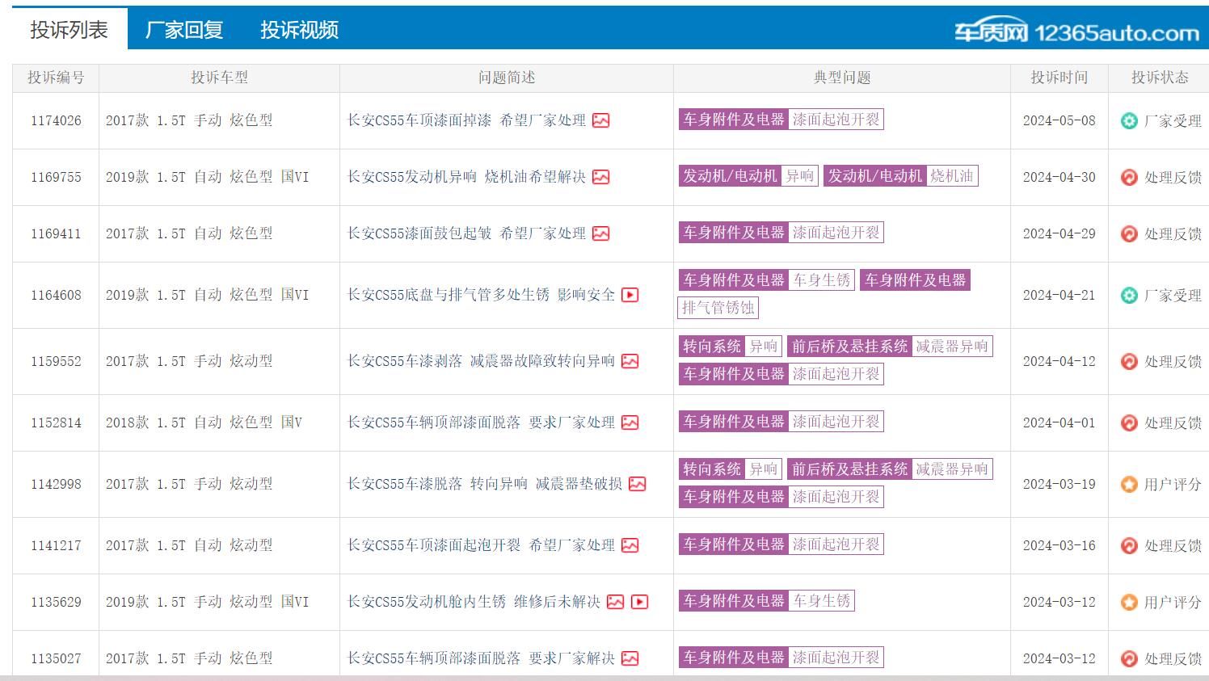The width and height of the screenshot is (1209, 681).
Task: Open image icon for complaint 1135629
Action: click(x=616, y=602)
